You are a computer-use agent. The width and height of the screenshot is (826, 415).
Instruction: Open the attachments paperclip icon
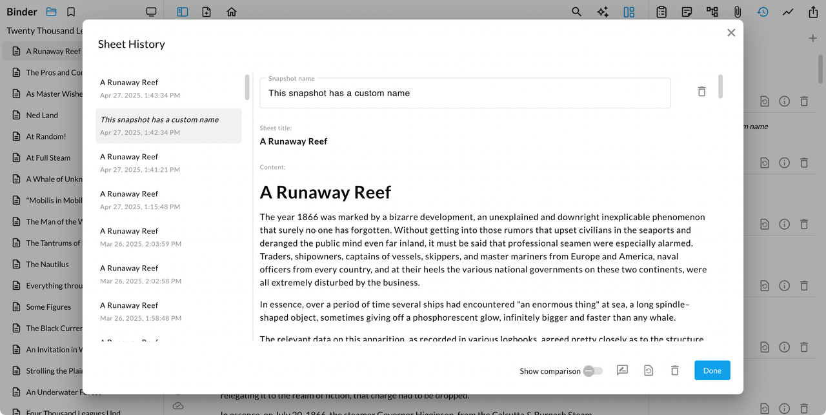[x=737, y=12]
